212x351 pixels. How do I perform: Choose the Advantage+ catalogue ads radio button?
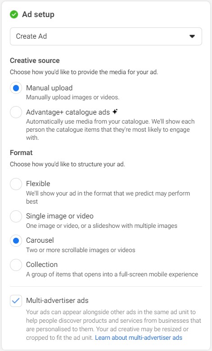click(16, 112)
